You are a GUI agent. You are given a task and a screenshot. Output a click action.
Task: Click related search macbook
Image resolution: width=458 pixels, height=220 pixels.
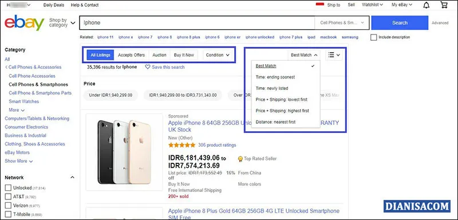click(328, 37)
